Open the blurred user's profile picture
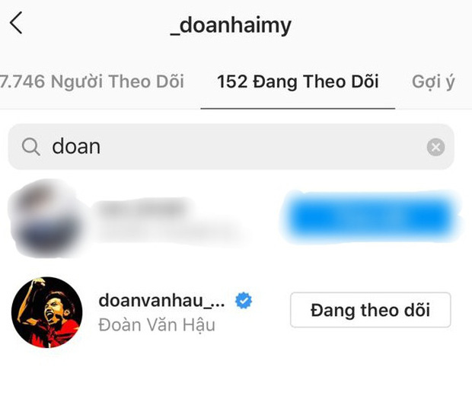472x393 pixels. pyautogui.click(x=45, y=217)
